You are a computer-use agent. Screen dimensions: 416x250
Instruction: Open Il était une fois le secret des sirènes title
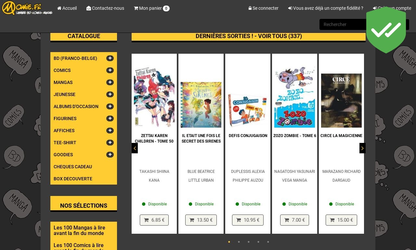point(201,138)
